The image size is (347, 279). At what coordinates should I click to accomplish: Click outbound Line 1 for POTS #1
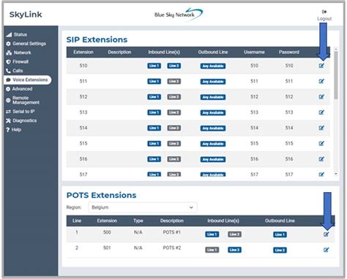pyautogui.click(x=280, y=234)
